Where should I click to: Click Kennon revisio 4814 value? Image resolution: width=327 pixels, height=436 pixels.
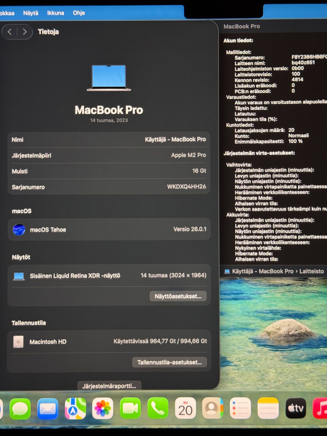(297, 80)
